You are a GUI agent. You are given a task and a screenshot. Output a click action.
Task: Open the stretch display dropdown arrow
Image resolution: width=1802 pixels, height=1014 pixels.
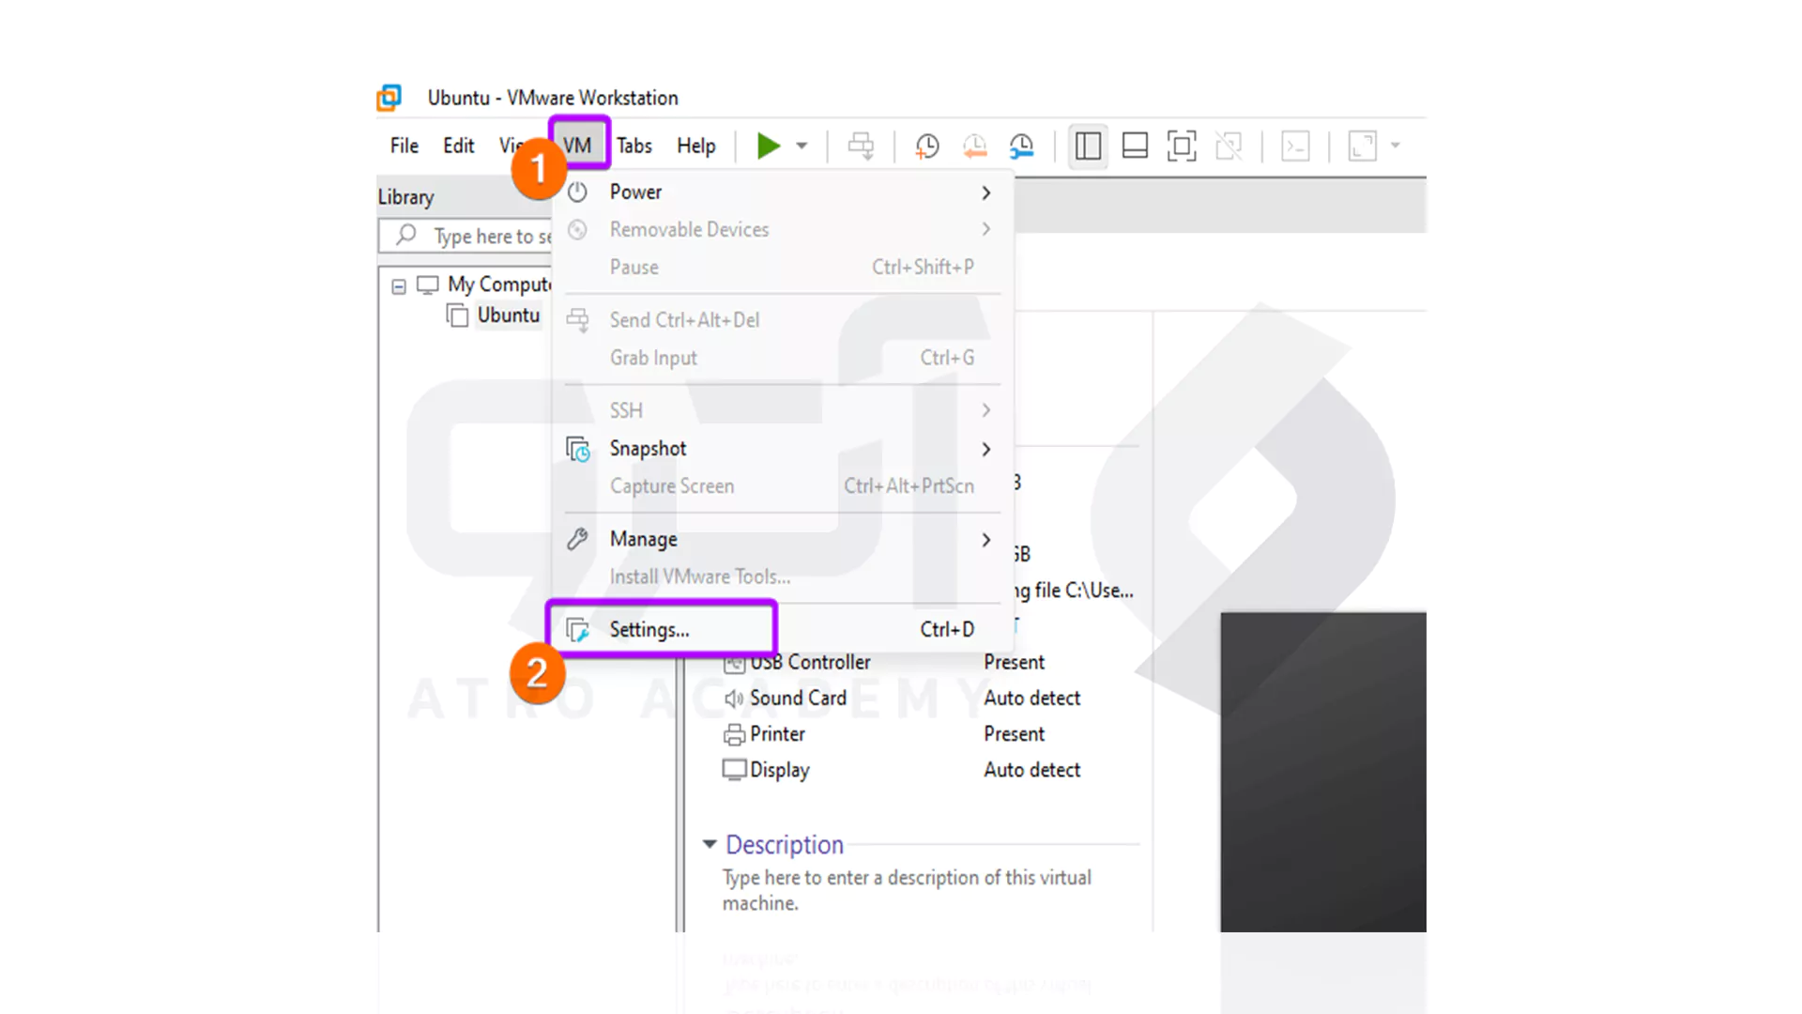[x=1396, y=146]
